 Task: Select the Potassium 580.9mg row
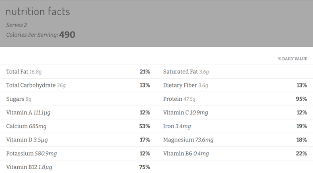(x=78, y=153)
